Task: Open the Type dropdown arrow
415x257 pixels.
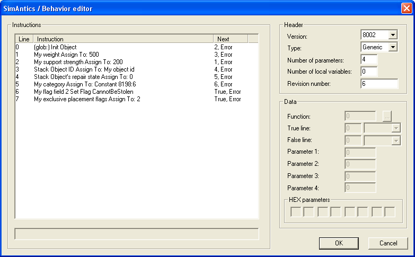Action: tap(393, 47)
